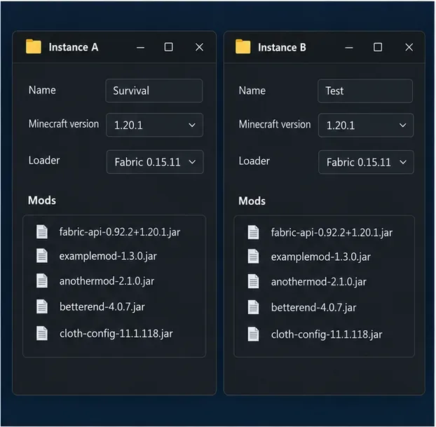Click file icon beside examplemod jar in Instance A
This screenshot has height=427, width=436.
pyautogui.click(x=42, y=256)
